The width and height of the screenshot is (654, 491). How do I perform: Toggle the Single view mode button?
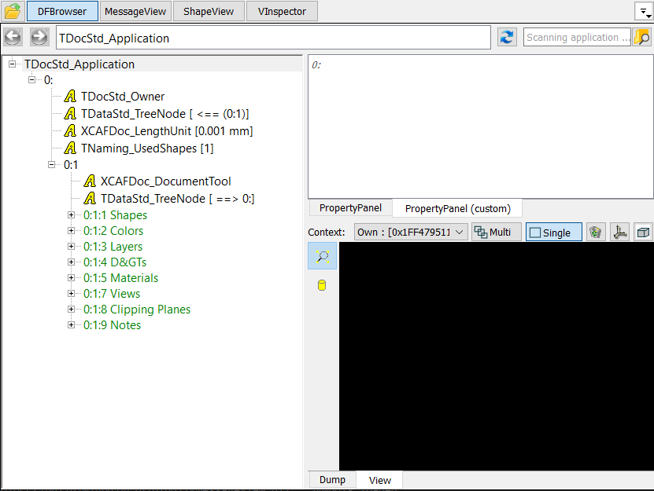[x=553, y=233]
